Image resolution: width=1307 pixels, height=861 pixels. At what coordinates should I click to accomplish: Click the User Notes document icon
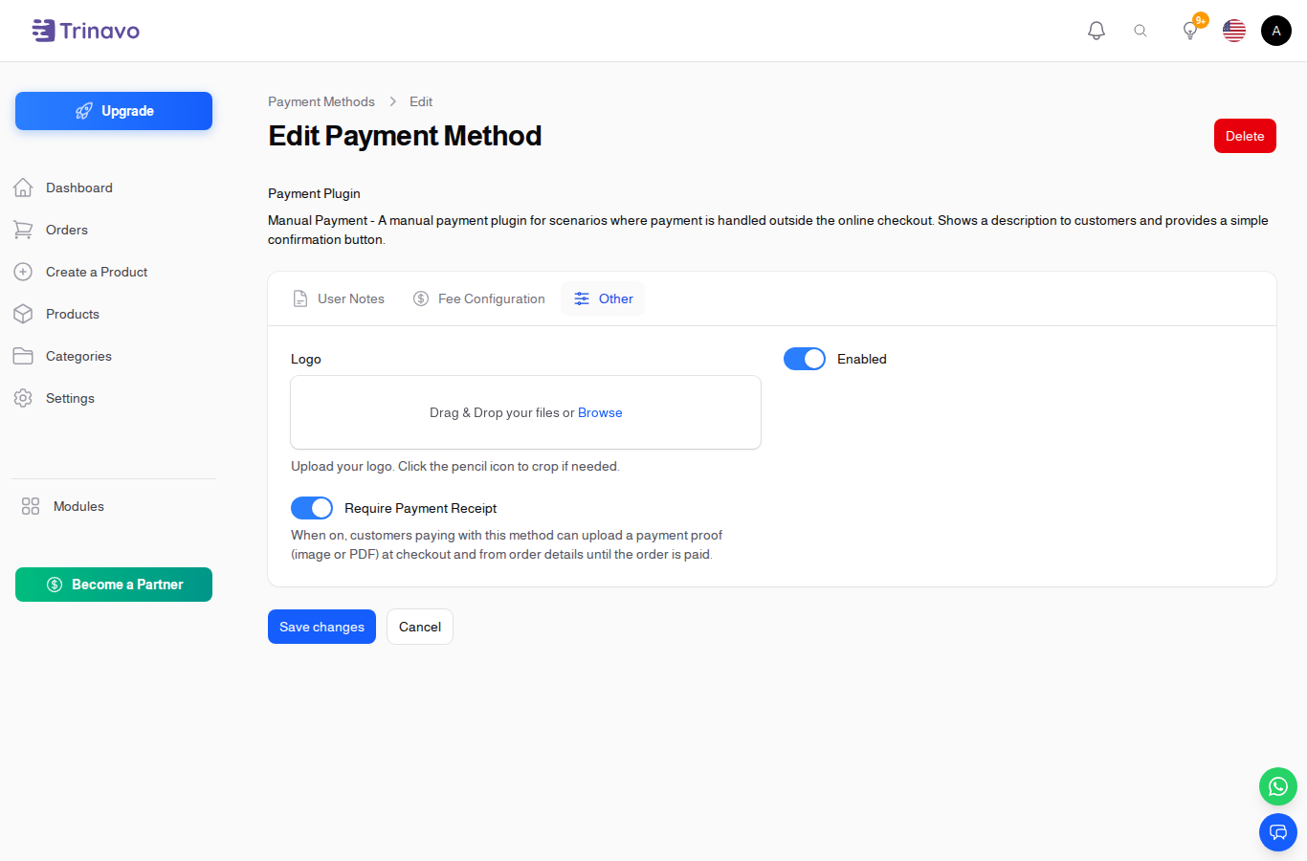pos(300,298)
